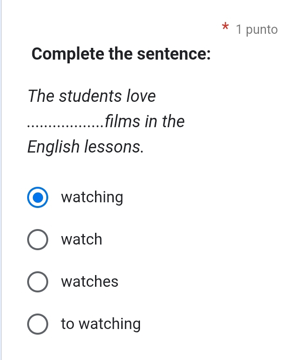
Task: Click the dotted blank in the sentence
Action: pos(66,124)
